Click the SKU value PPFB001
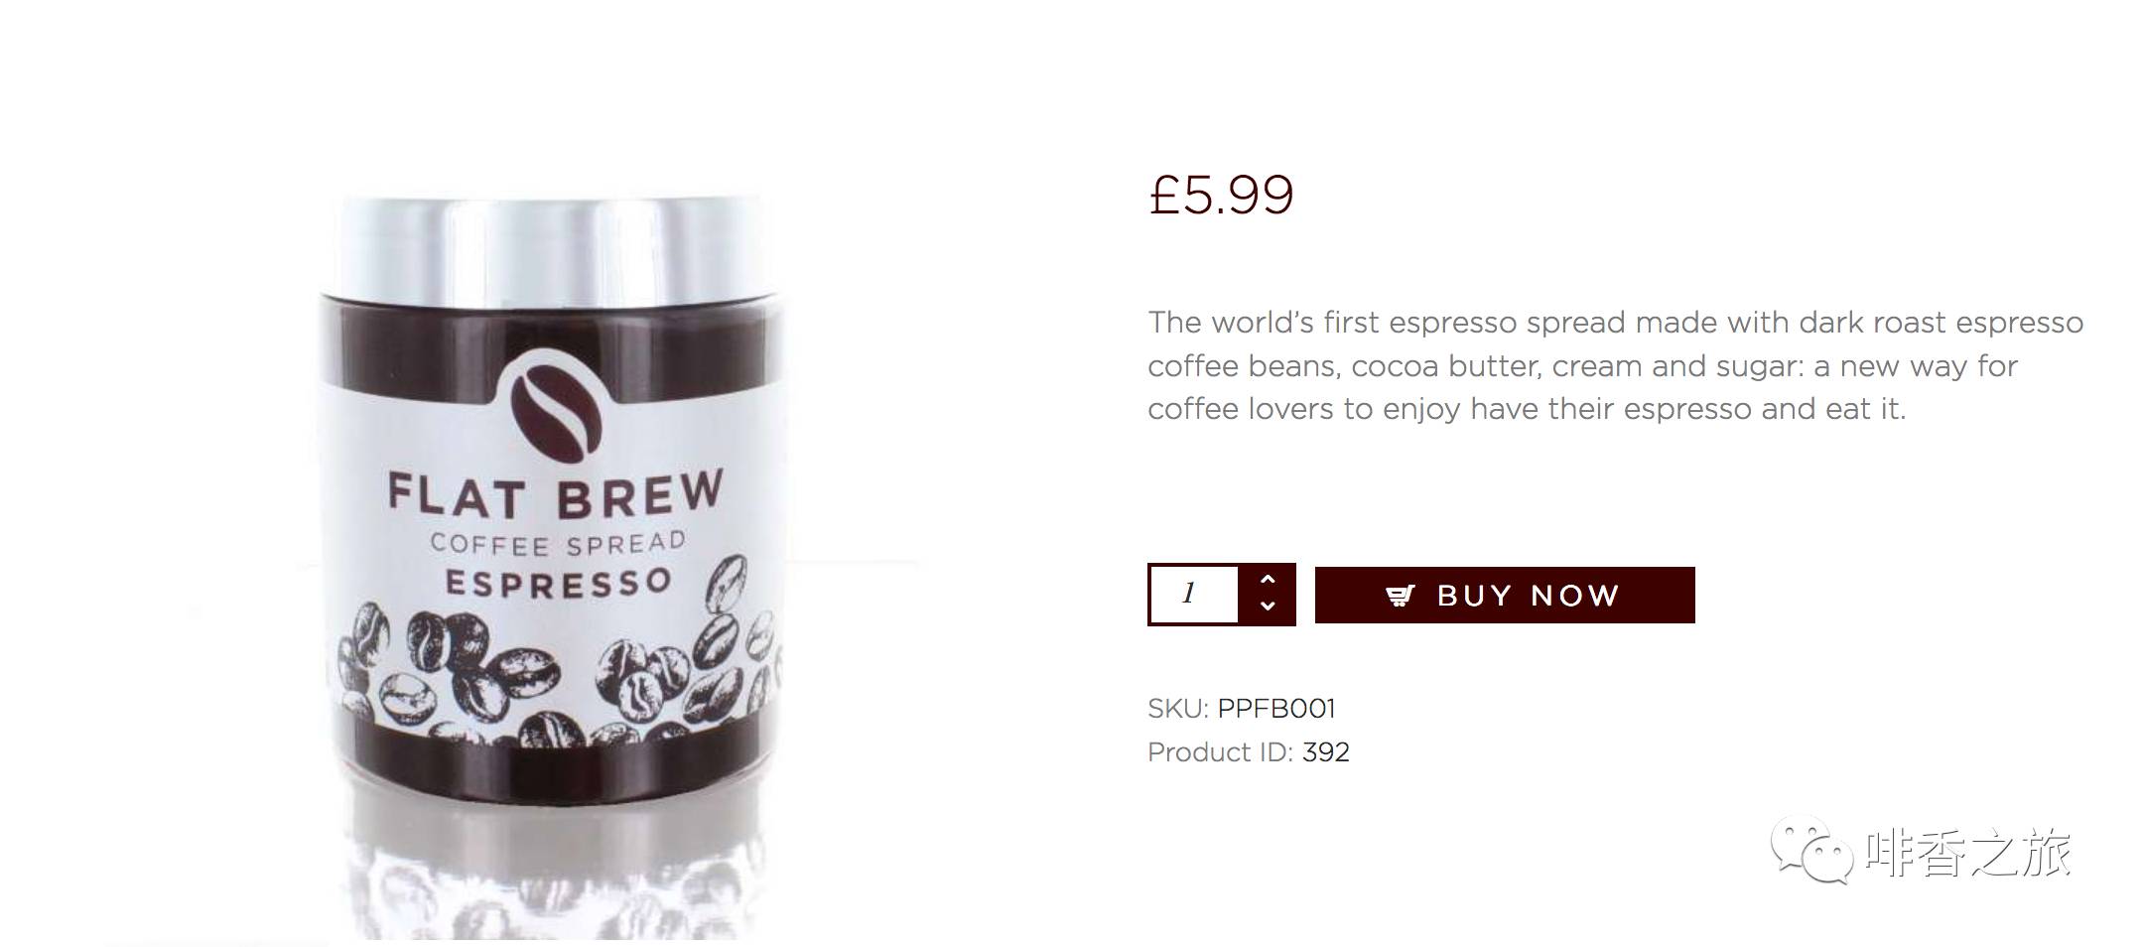The width and height of the screenshot is (2142, 947). [1276, 709]
